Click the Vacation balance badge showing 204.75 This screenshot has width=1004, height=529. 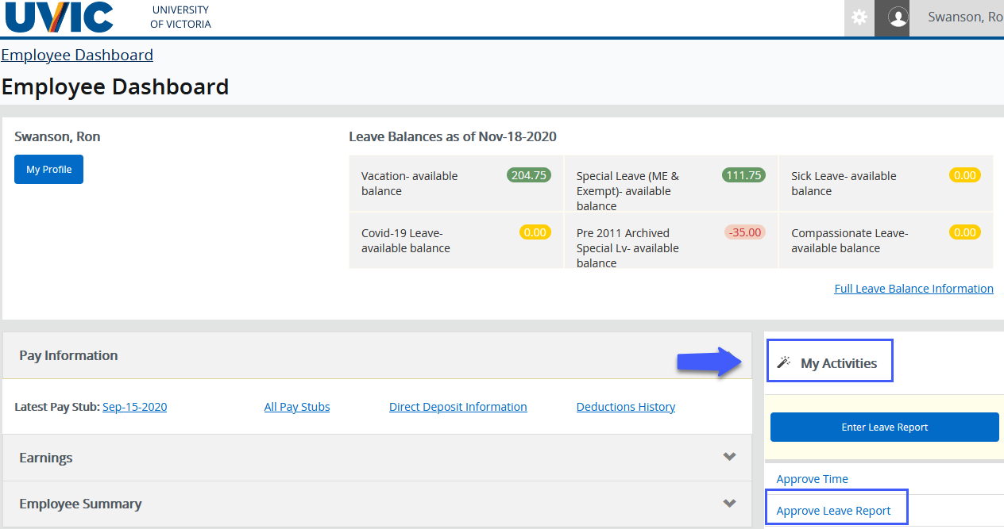528,175
